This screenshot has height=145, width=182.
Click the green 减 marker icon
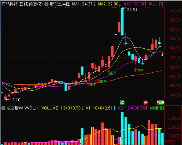click(x=122, y=103)
